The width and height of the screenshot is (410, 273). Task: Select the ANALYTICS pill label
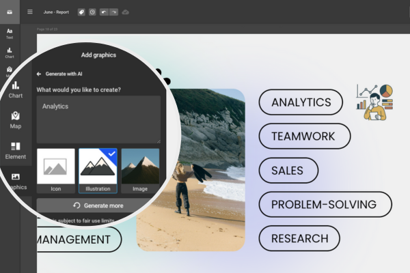click(x=301, y=102)
